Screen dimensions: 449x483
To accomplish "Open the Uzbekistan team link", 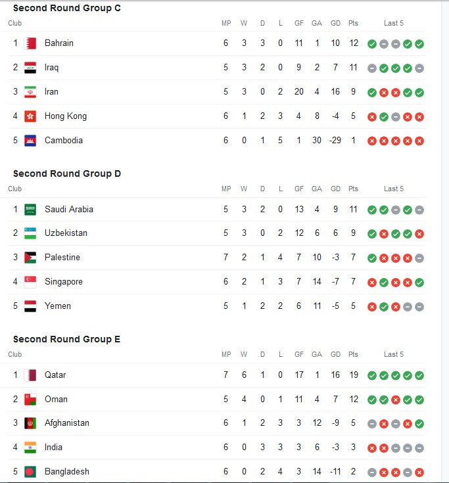I will (x=66, y=233).
